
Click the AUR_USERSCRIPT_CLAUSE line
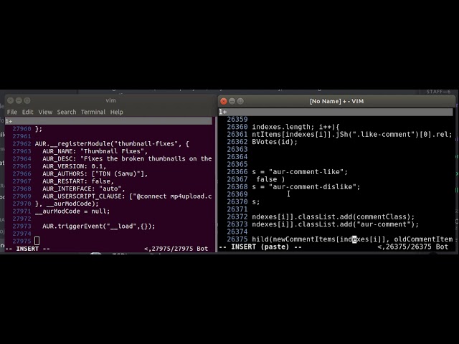(127, 196)
